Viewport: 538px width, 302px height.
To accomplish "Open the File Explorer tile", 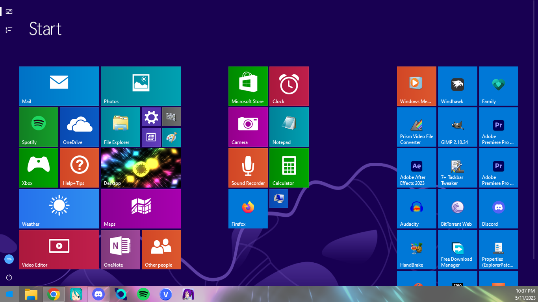I will click(x=121, y=127).
